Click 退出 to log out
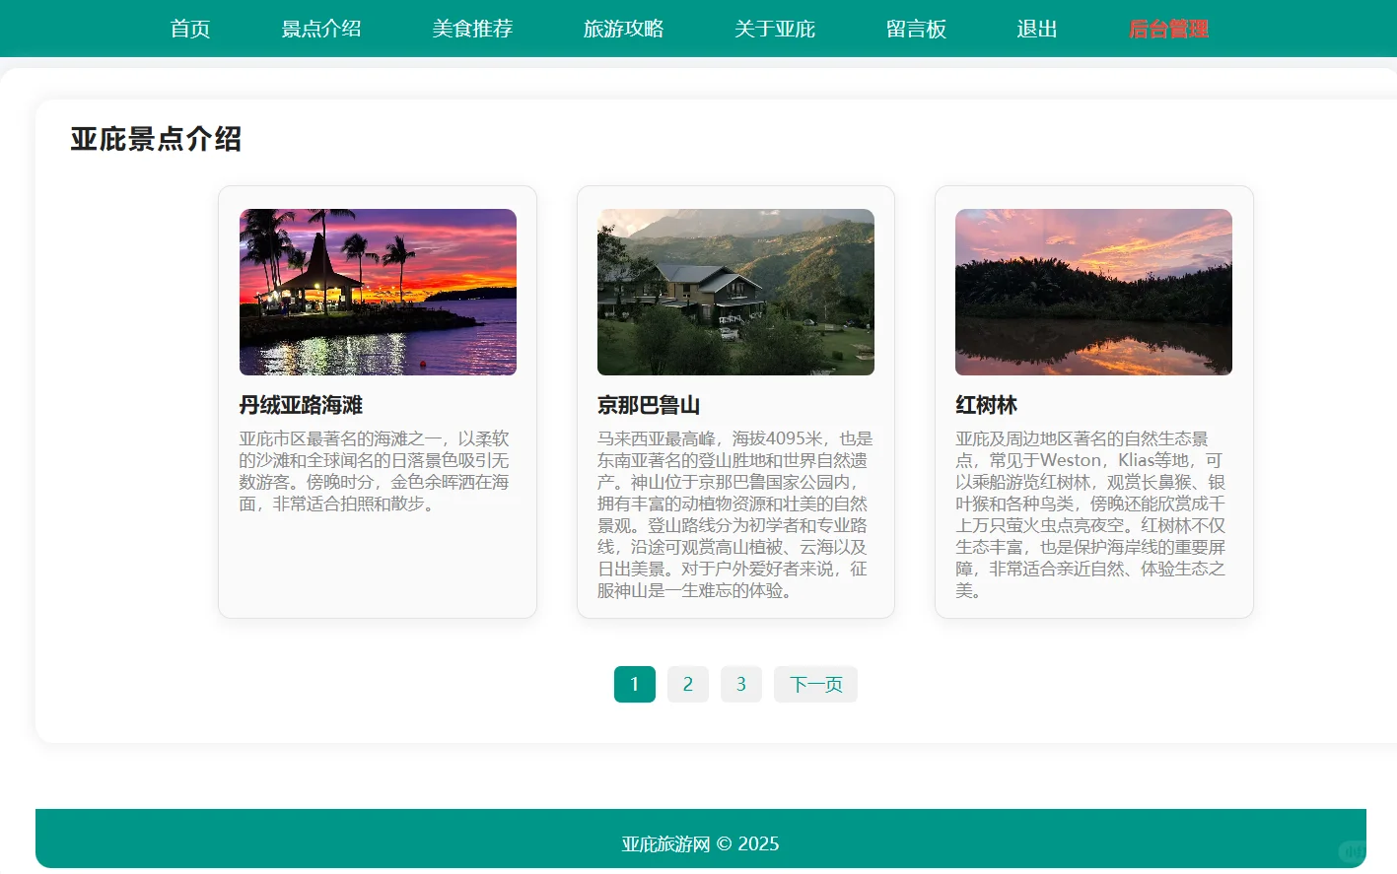Screen dimensions: 1397x874 click(1037, 29)
